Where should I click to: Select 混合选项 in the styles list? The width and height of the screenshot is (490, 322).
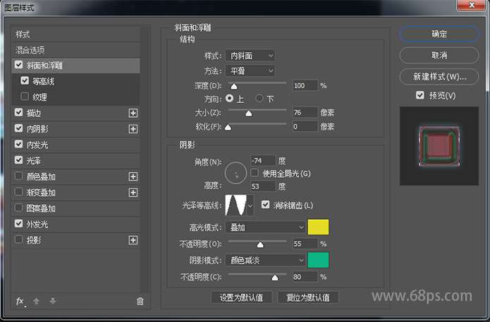[30, 50]
